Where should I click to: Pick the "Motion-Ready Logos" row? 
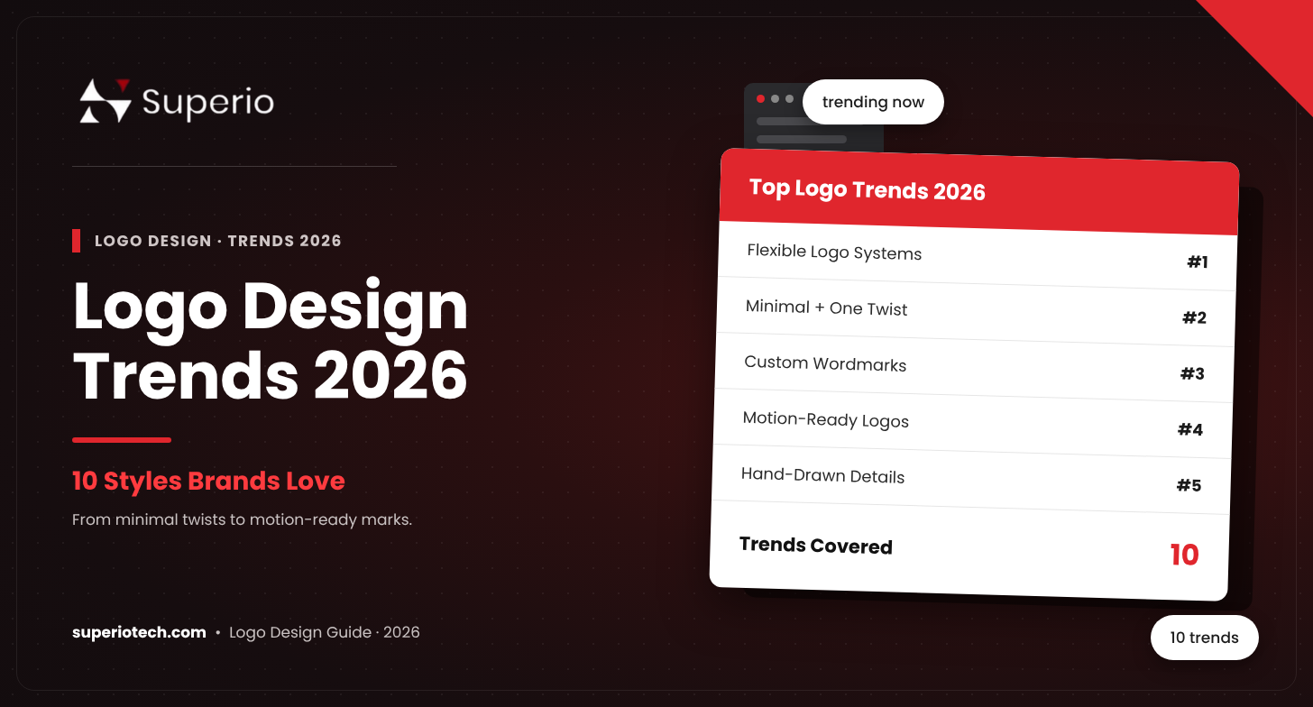click(971, 425)
